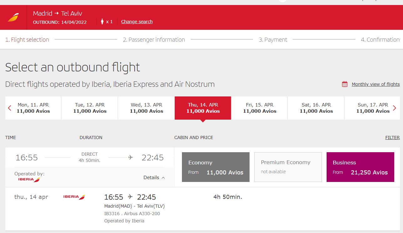Click step 1. Flight selection
Screen dimensions: 403x233
[x=27, y=40]
